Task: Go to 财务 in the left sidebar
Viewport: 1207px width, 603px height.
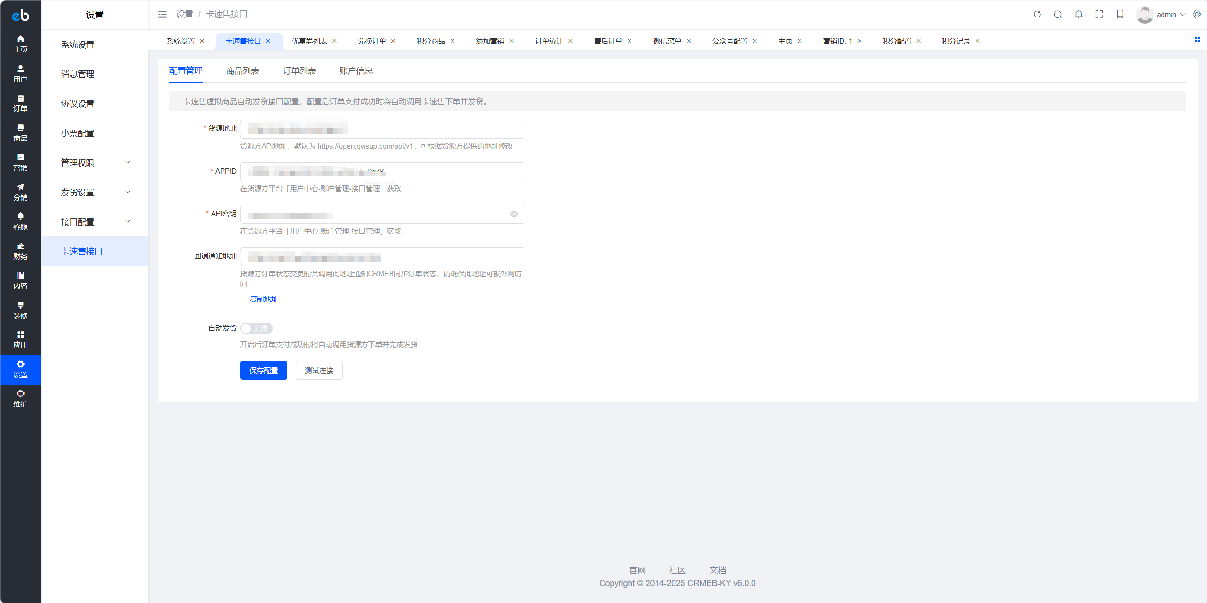Action: click(20, 251)
